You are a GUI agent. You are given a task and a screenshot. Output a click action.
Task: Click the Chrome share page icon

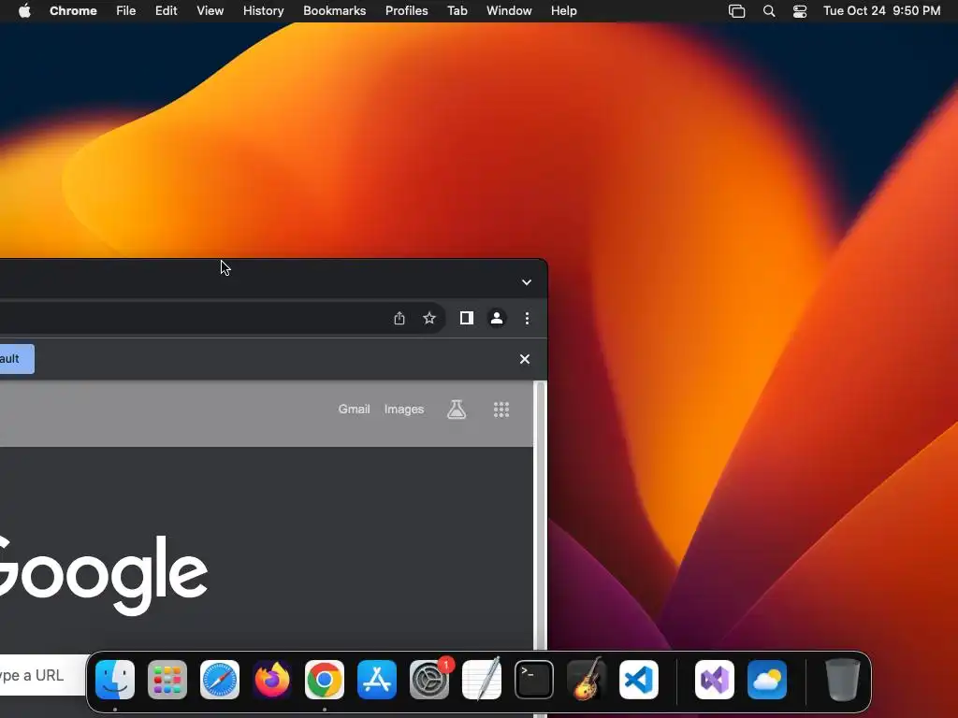[399, 318]
